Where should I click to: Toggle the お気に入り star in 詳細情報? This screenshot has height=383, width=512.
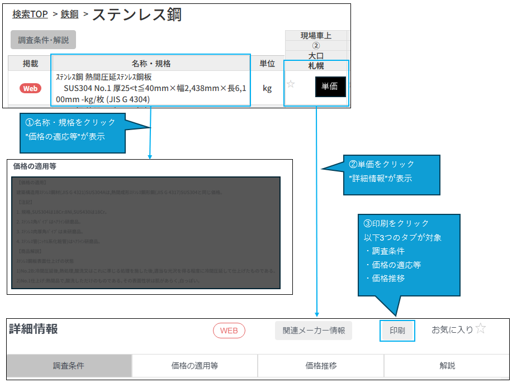tap(480, 329)
